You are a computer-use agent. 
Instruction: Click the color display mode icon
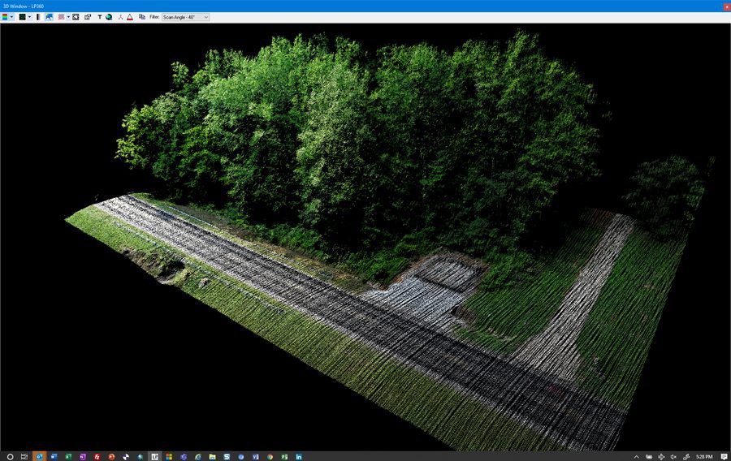(x=6, y=17)
